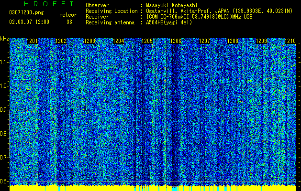Click the 0.6 frequency axis label
Screen dimensions: 301x191
coord(4,181)
